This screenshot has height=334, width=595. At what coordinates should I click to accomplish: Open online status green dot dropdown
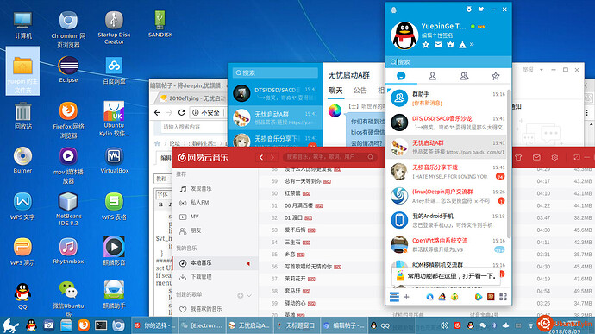(x=473, y=27)
